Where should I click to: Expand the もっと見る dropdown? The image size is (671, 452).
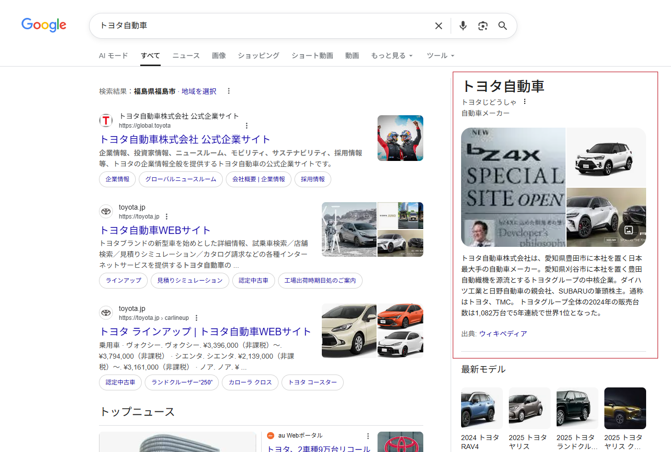(x=392, y=56)
